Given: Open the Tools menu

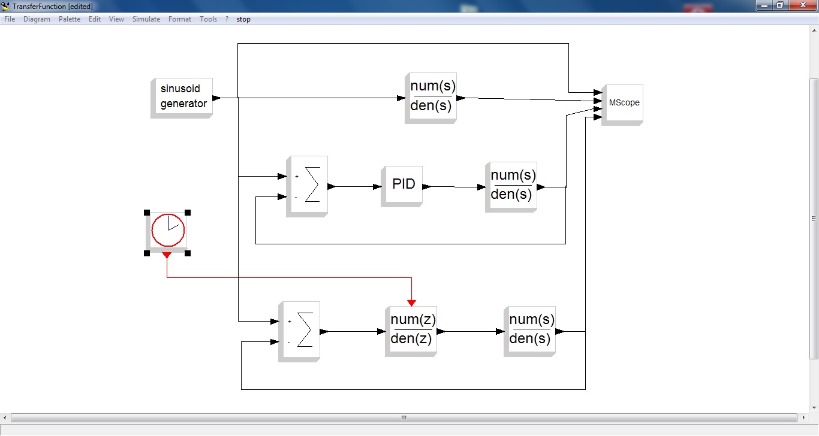Looking at the screenshot, I should [208, 19].
